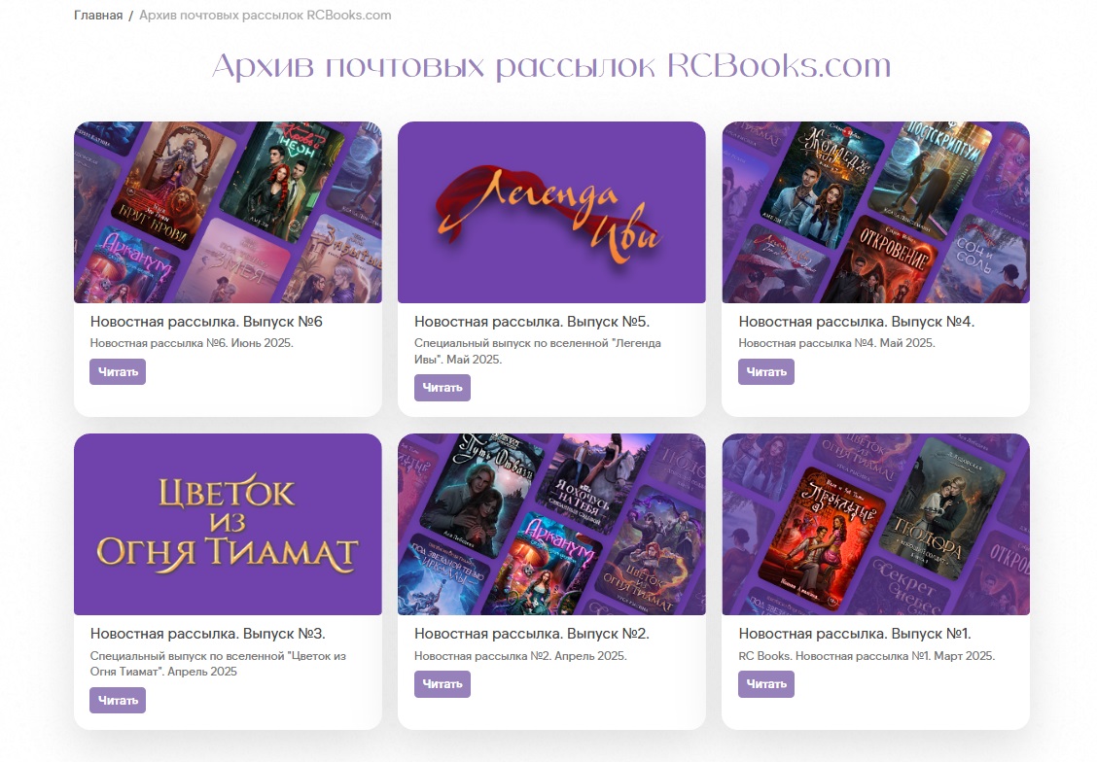Open title Новостная рассылка. Выпуск №4.
This screenshot has height=762, width=1097.
857,322
